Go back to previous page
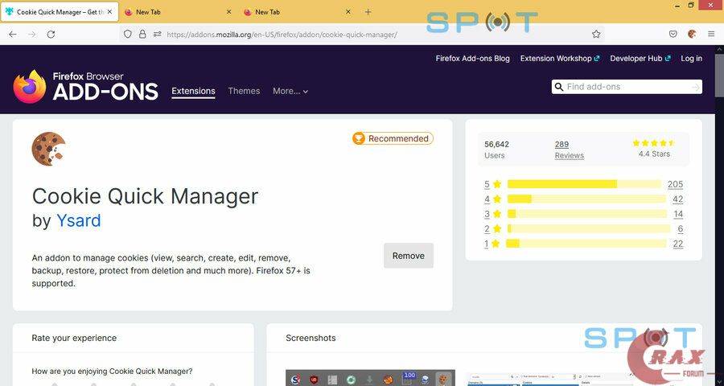Screen dimensions: 724x386 point(13,34)
